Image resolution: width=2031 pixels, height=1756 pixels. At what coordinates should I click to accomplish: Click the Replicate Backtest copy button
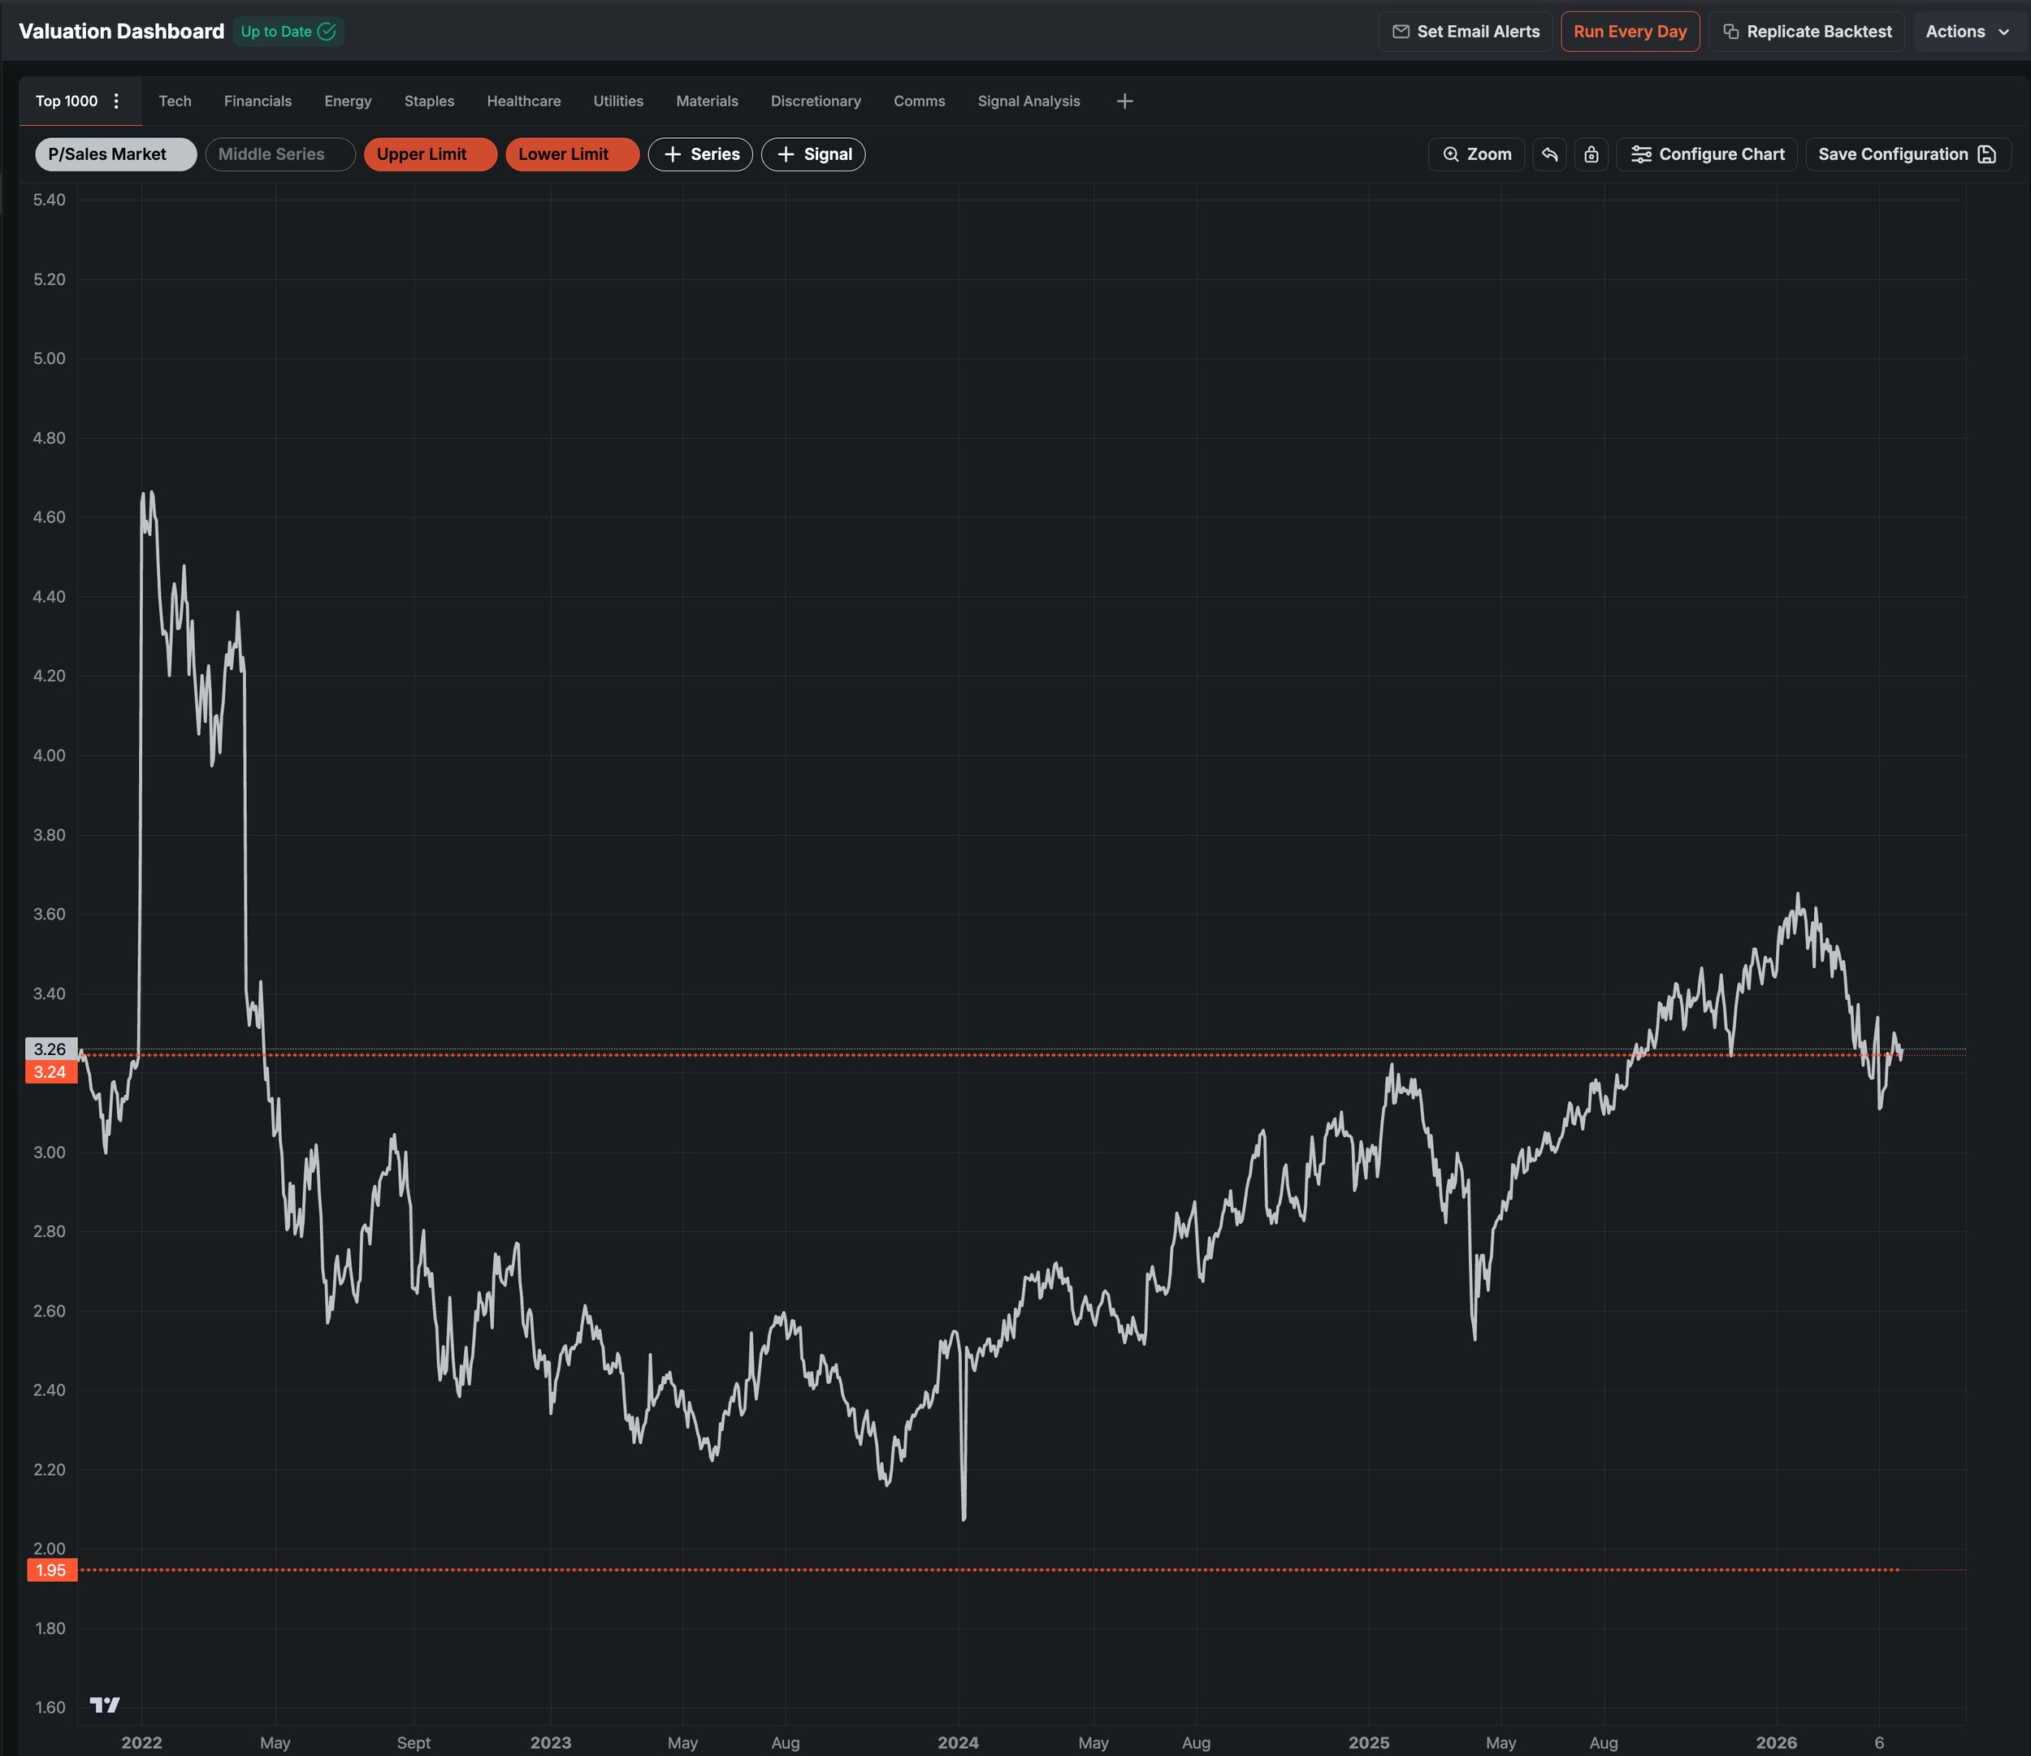(x=1807, y=32)
